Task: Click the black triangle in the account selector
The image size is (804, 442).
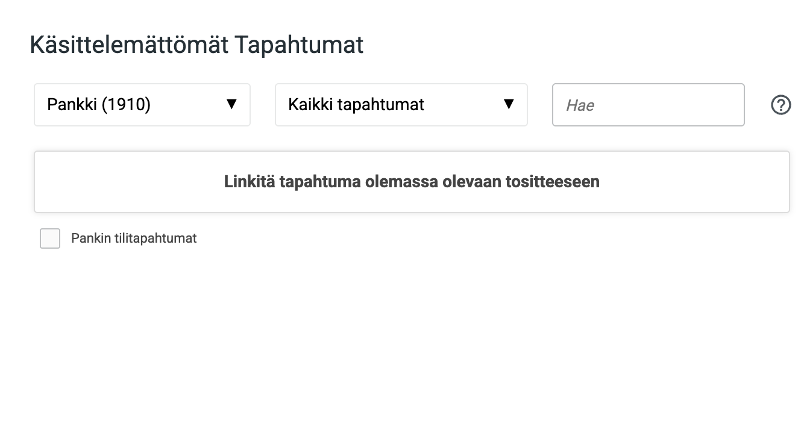Action: pyautogui.click(x=232, y=104)
